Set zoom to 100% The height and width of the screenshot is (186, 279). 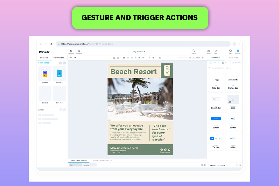point(198,58)
